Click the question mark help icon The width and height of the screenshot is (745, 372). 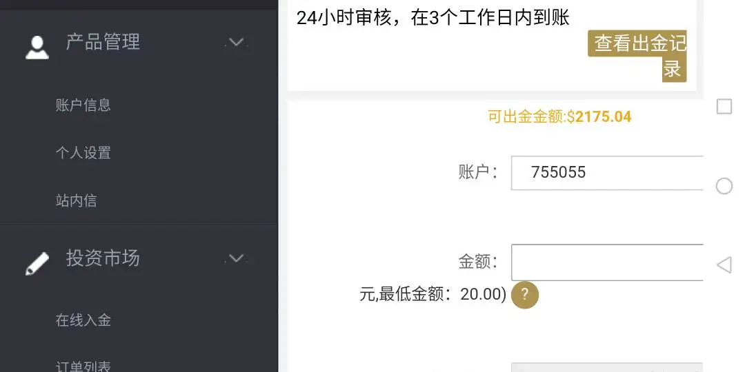click(x=524, y=295)
